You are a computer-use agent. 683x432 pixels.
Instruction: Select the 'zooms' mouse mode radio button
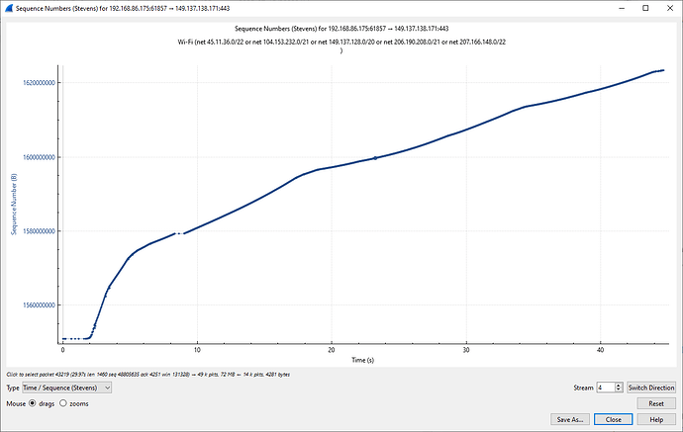[x=64, y=403]
